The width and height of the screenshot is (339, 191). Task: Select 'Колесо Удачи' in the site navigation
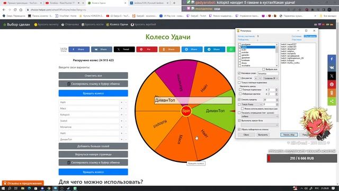[x=117, y=24]
